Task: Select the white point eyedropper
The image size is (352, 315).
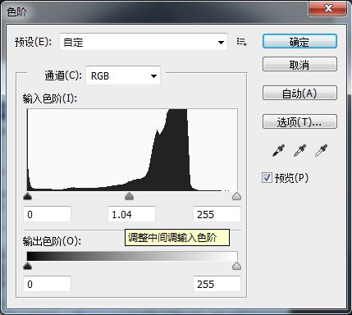Action: pos(321,151)
